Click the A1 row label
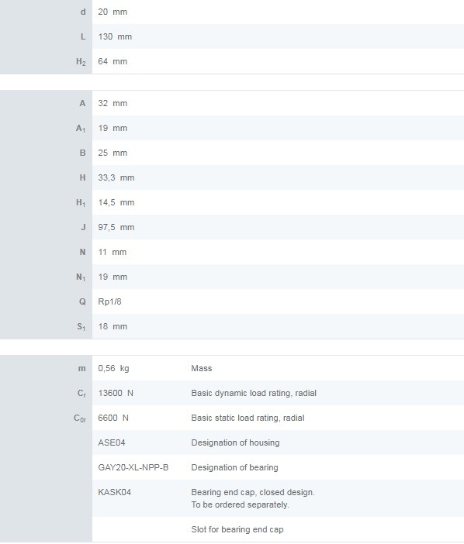This screenshot has width=464, height=544. tap(81, 129)
